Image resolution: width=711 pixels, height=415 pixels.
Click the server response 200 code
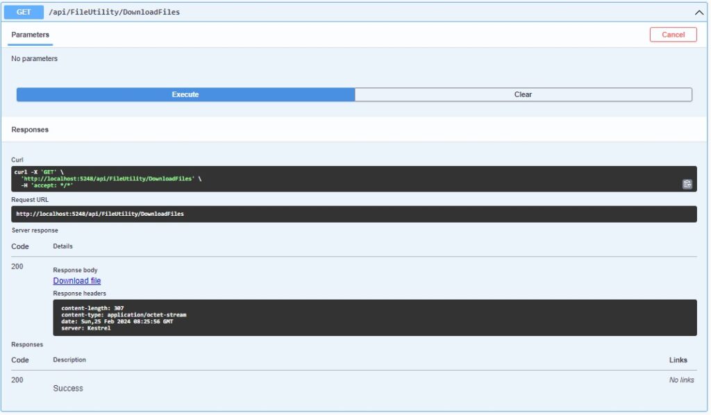click(17, 266)
